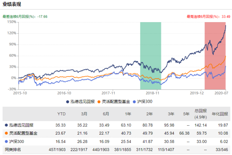Click the 泓德远见回报 legend dot below chart
Screen dimensions: 232x155
point(67,102)
